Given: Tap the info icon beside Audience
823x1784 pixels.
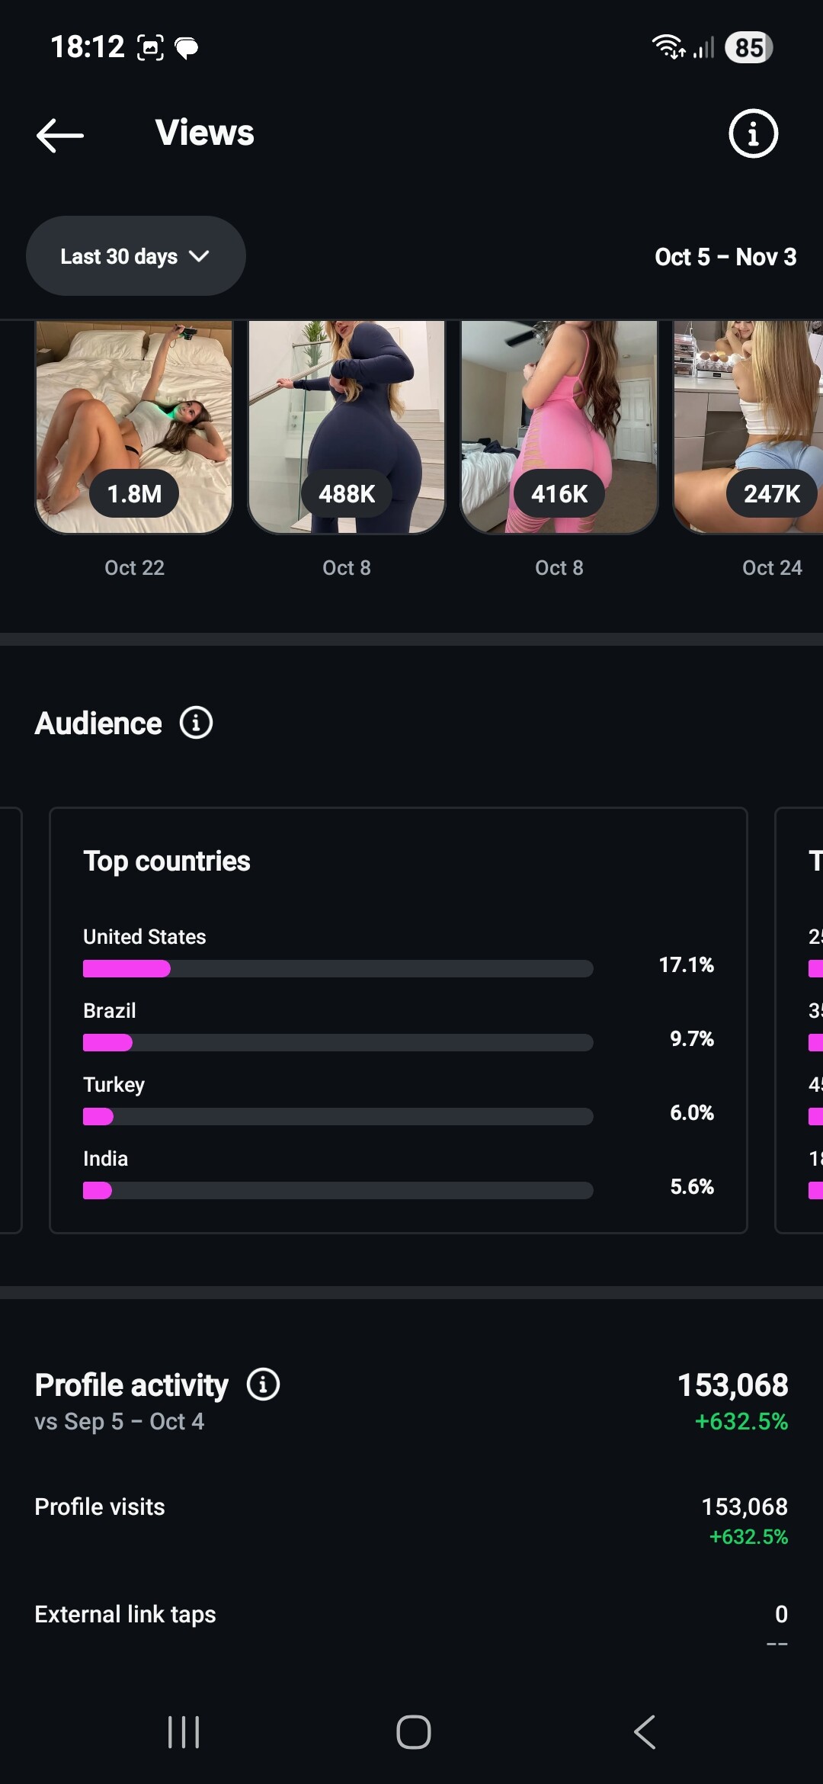Looking at the screenshot, I should (x=196, y=723).
